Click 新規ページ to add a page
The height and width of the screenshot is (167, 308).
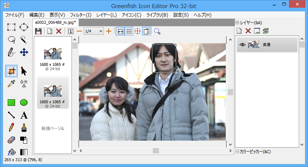tap(52, 129)
